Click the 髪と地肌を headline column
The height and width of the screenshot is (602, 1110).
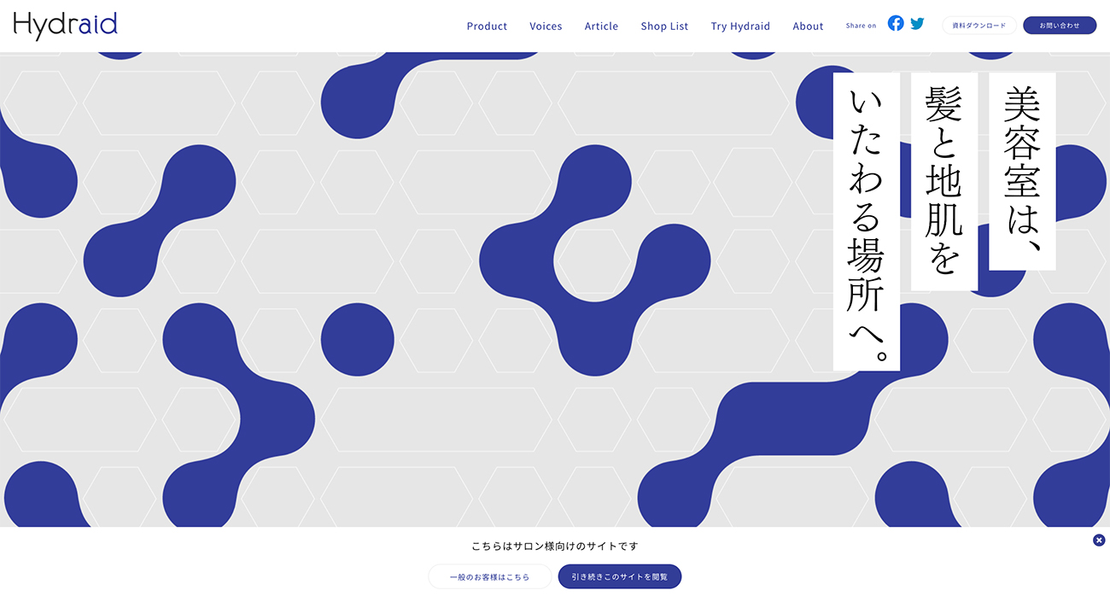pos(943,181)
